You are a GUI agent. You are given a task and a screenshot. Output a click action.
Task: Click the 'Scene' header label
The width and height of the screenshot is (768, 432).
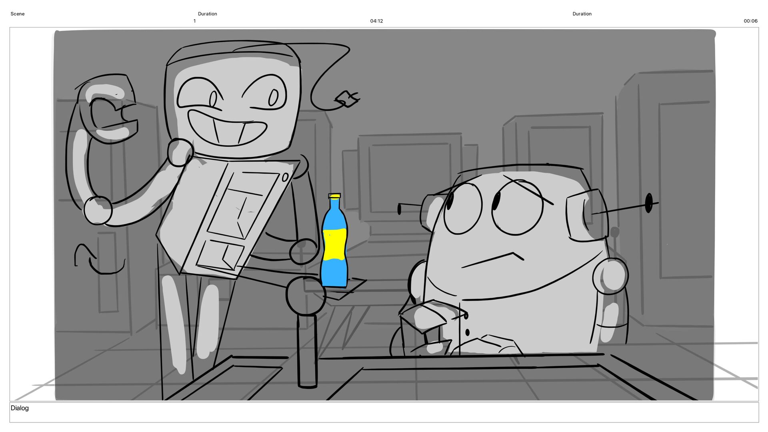tap(18, 14)
